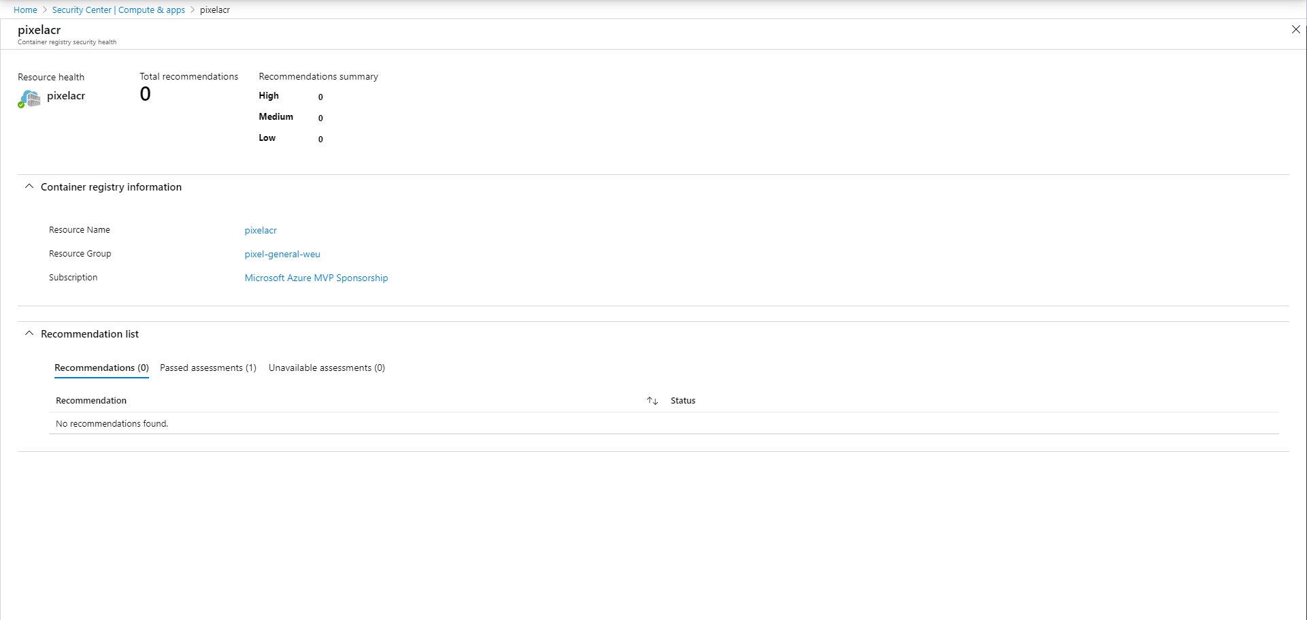Screen dimensions: 1307x620
Task: Click the pixelacr breadcrumb item
Action: pos(214,10)
